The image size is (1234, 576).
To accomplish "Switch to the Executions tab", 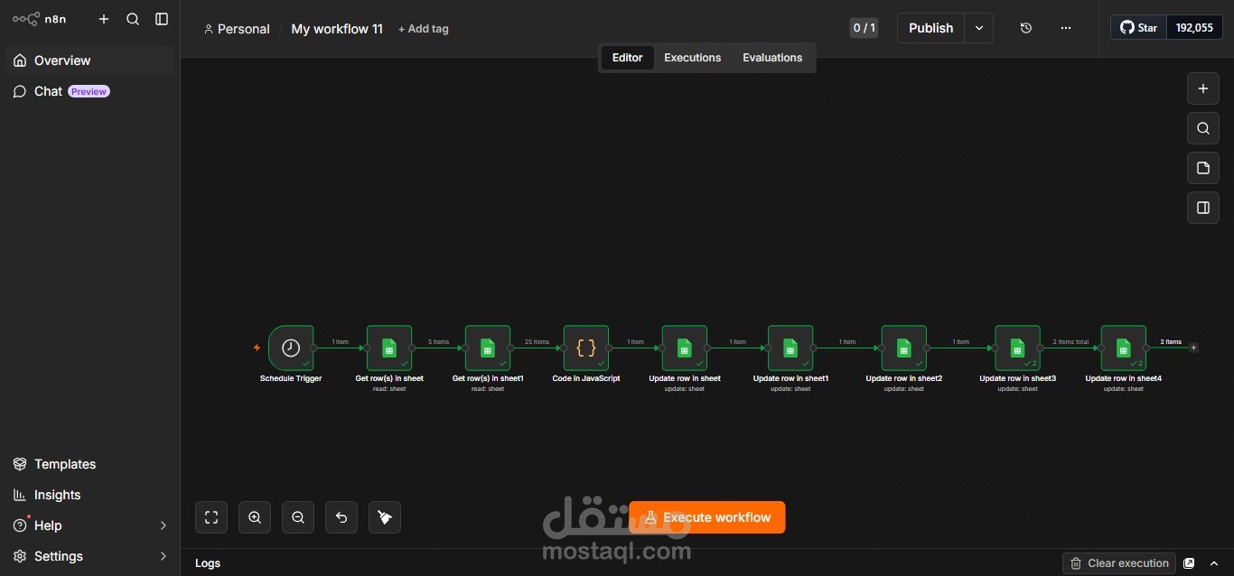I will pos(693,58).
